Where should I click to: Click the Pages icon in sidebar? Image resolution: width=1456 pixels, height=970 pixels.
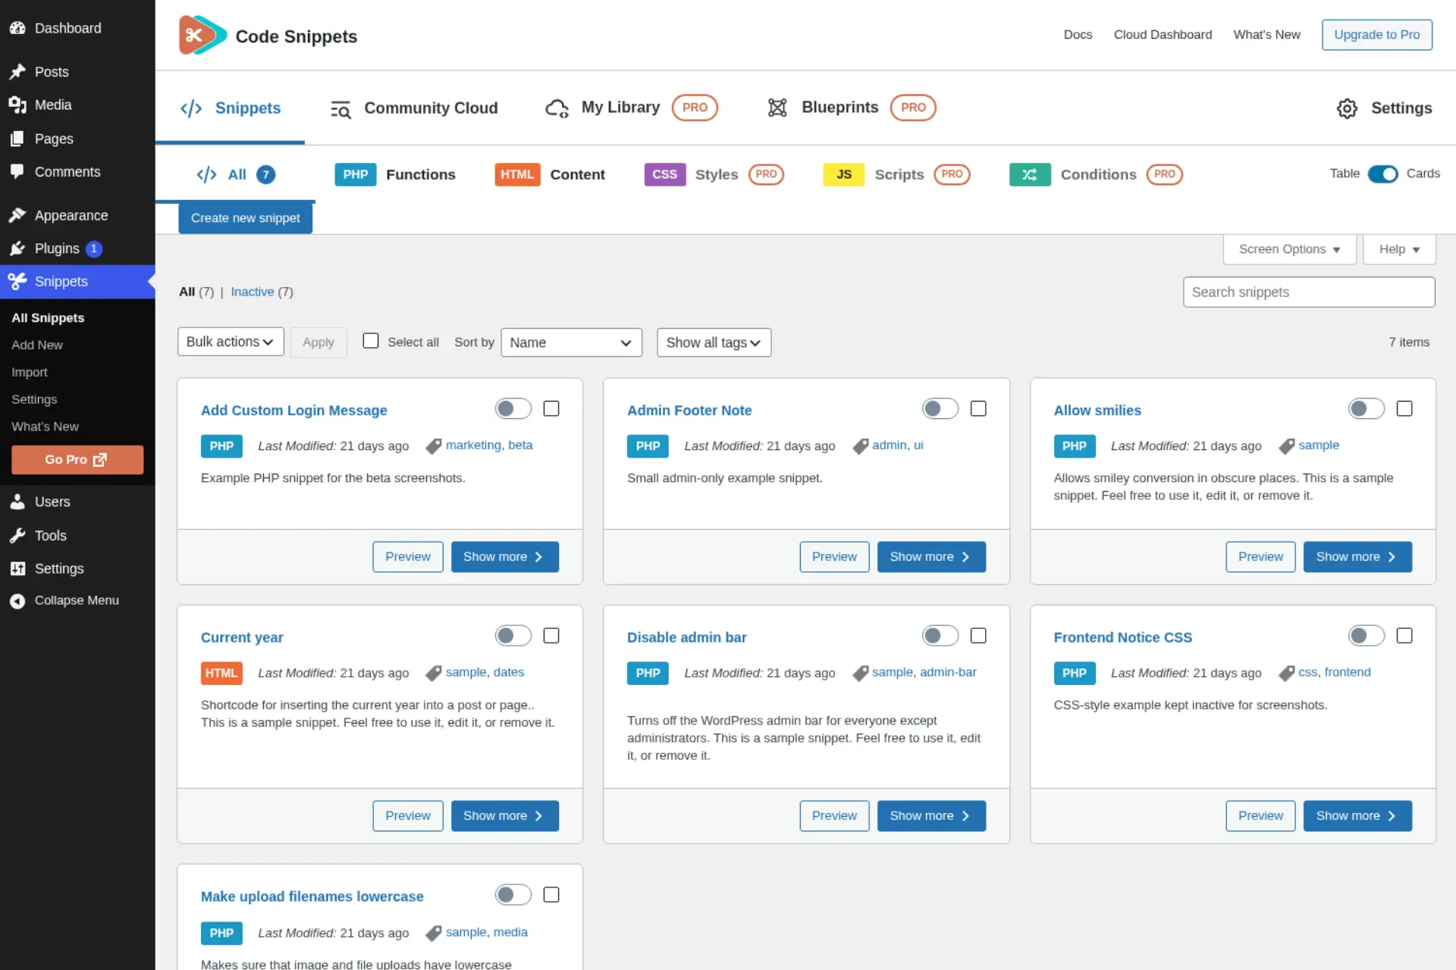(x=17, y=139)
